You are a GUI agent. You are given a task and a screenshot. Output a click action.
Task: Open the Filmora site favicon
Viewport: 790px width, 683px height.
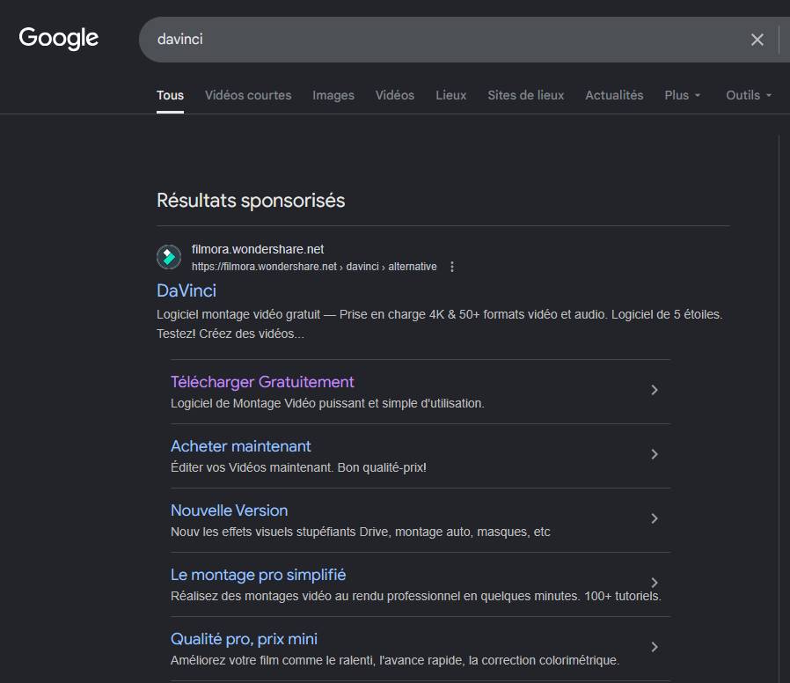point(169,257)
